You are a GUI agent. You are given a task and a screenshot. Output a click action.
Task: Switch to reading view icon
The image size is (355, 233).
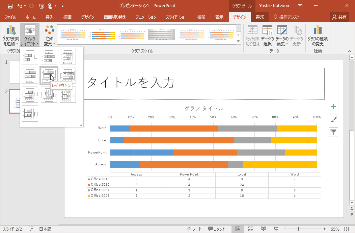click(x=263, y=229)
